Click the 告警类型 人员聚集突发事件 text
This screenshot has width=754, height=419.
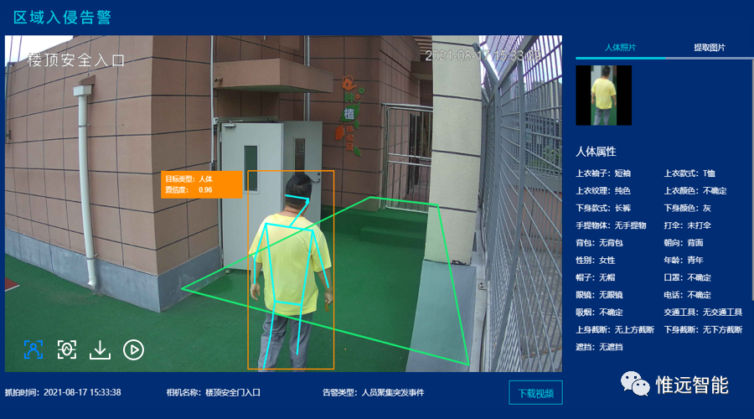tap(373, 392)
